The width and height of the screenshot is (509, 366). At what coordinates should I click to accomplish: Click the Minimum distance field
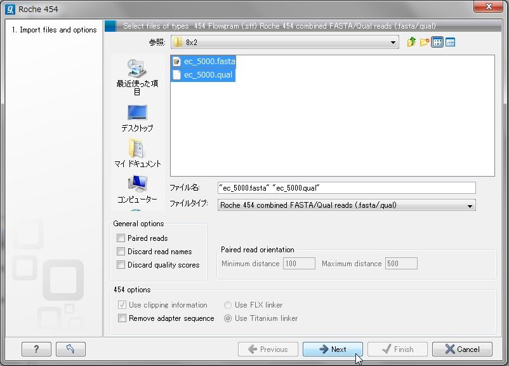point(299,263)
